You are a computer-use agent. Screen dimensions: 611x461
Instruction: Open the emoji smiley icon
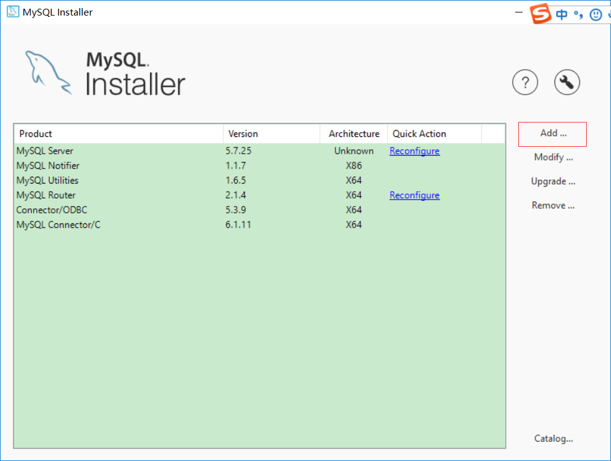(595, 15)
